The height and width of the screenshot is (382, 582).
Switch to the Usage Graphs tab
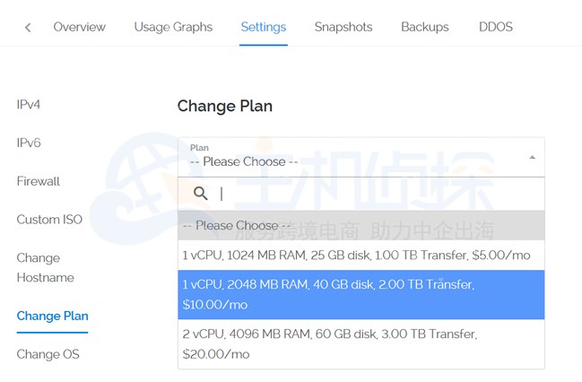[173, 27]
